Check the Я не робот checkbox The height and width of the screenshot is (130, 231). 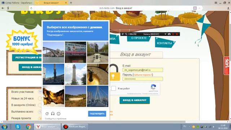113,88
